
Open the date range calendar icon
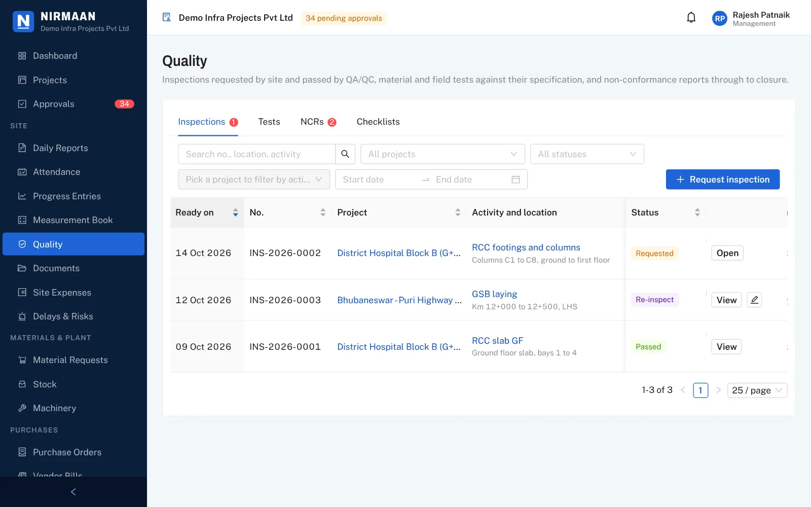click(x=515, y=179)
